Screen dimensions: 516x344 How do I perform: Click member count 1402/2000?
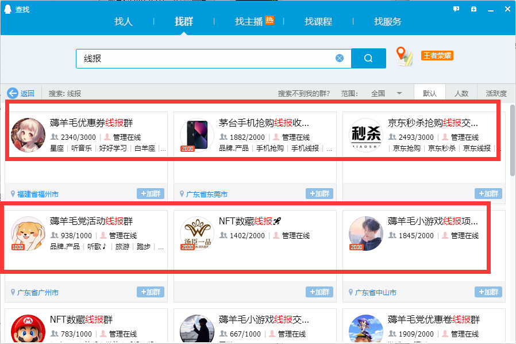247,236
